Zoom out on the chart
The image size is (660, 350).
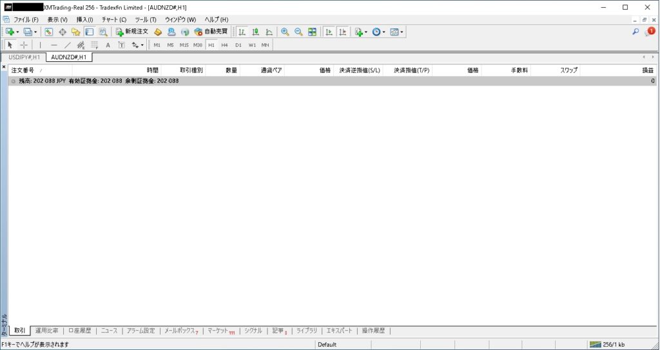coord(298,32)
